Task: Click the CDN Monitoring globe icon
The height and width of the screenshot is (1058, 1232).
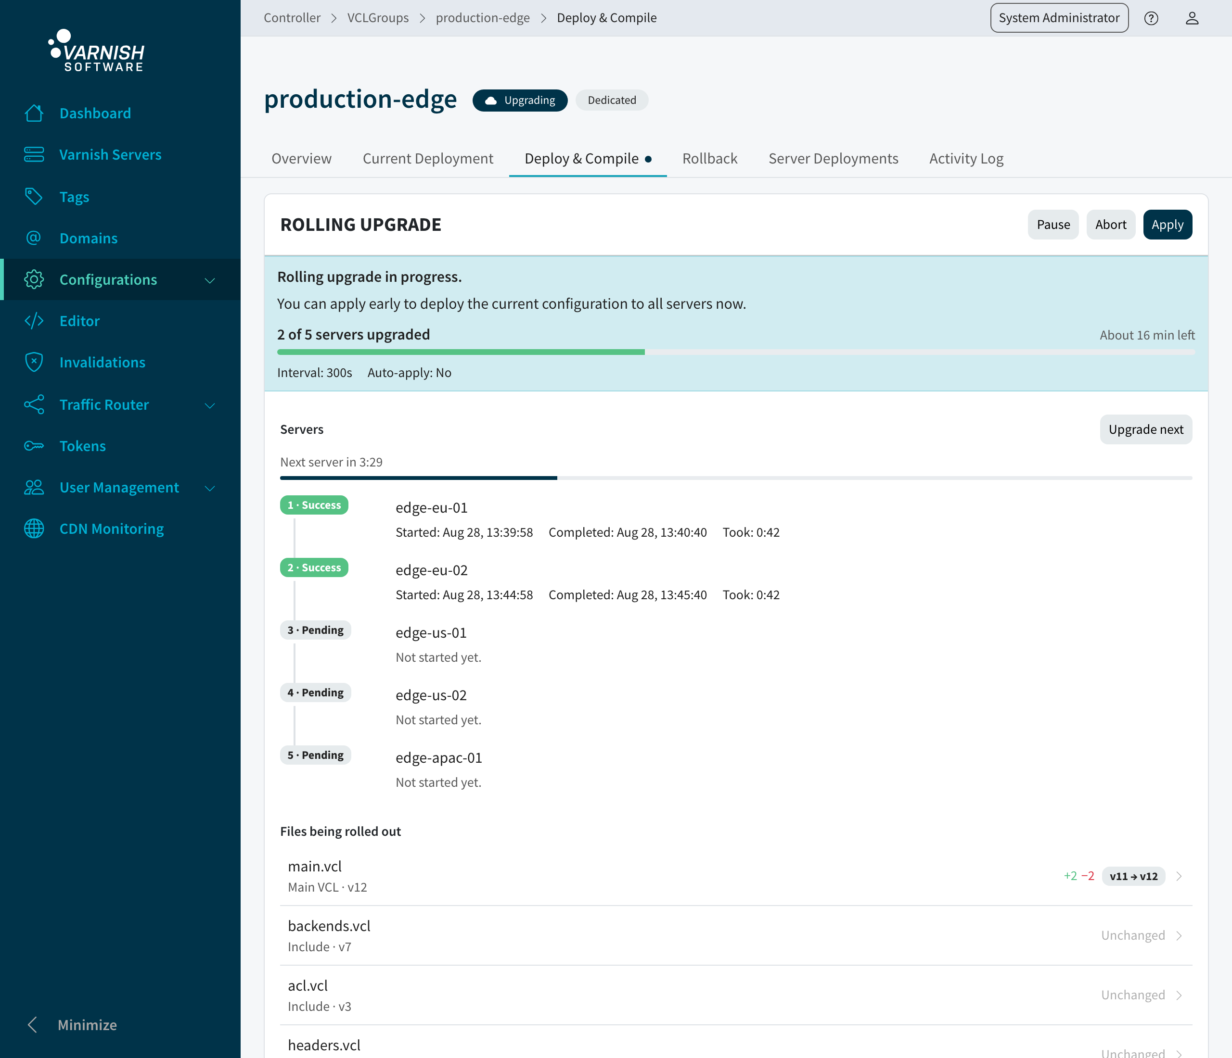Action: point(34,528)
